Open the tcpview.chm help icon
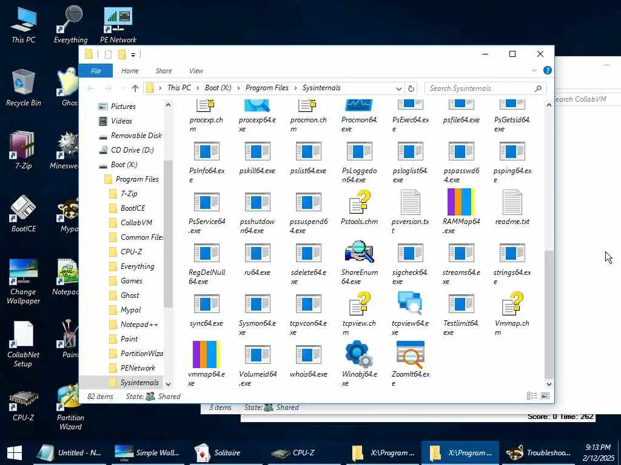Image resolution: width=621 pixels, height=465 pixels. point(360,304)
